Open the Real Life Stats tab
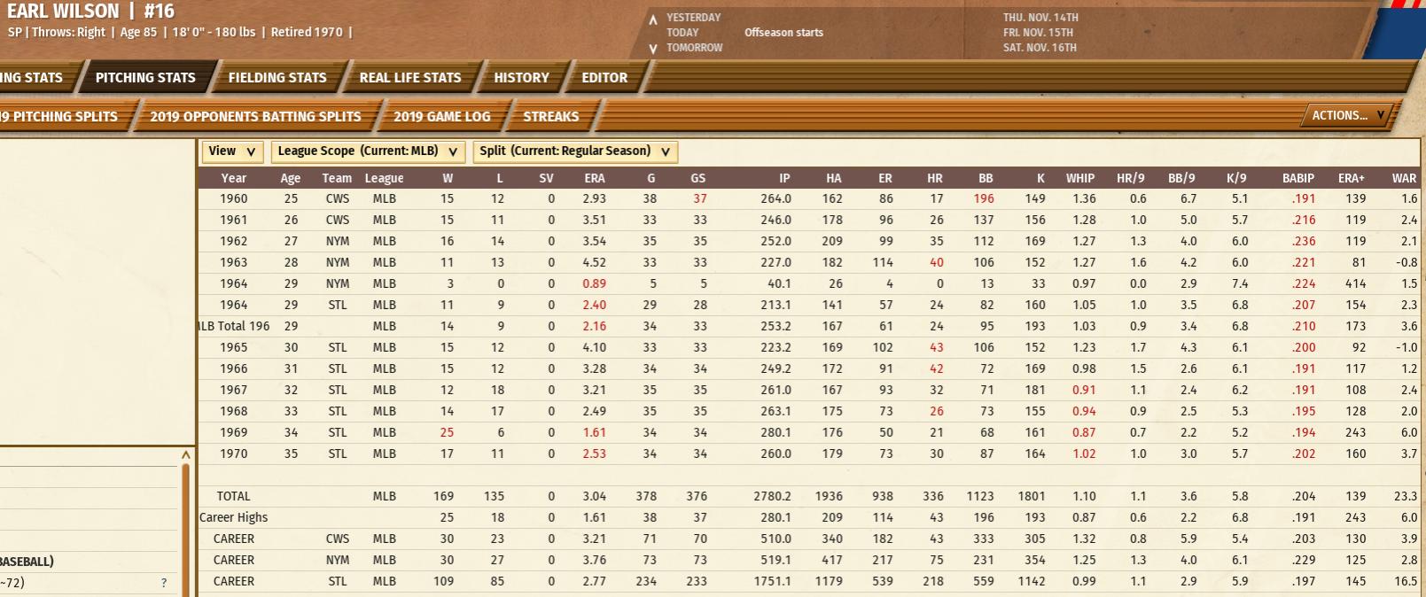1426x597 pixels. [x=409, y=78]
